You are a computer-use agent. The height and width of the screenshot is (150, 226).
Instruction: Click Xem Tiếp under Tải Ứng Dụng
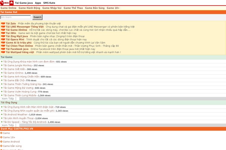point(8,125)
